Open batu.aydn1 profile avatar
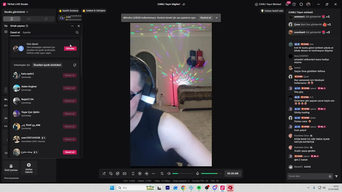Viewport: 342px width, 192px height. [17, 75]
